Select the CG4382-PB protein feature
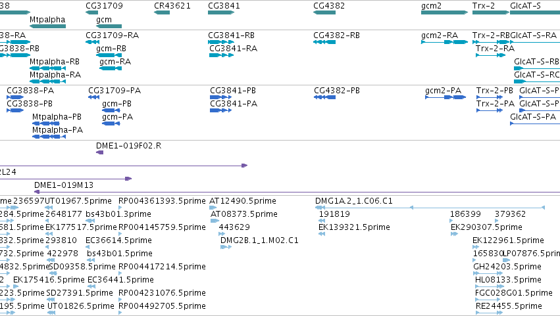 [324, 97]
